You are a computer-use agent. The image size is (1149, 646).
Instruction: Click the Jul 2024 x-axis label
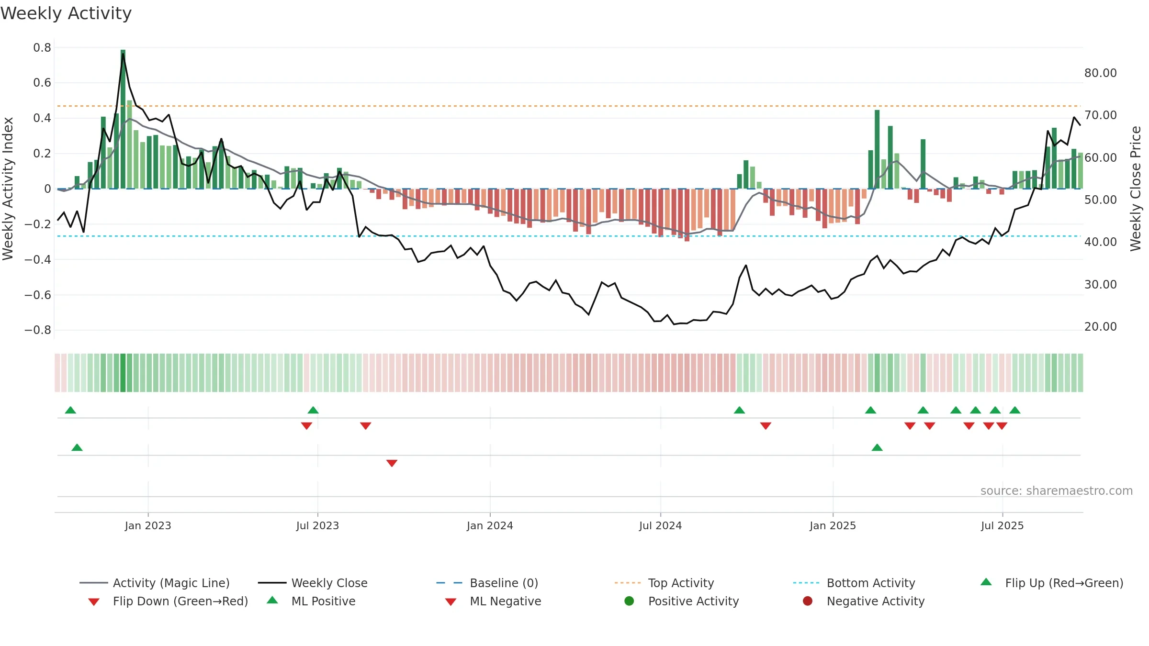660,525
